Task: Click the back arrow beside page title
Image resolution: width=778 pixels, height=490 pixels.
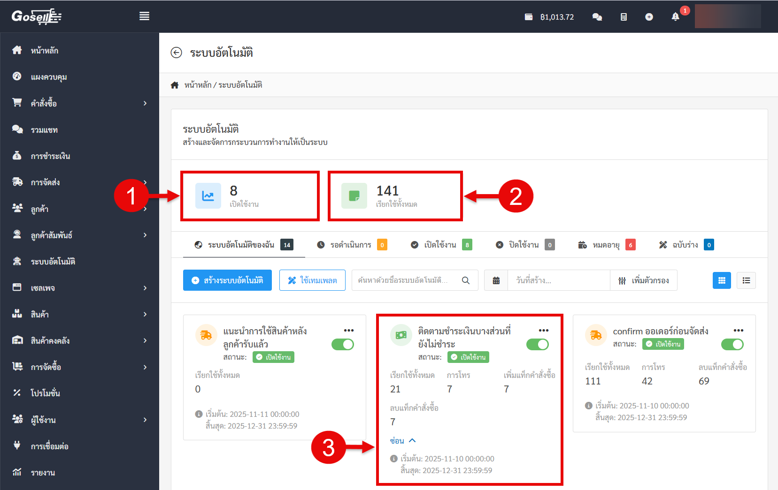Action: (x=176, y=53)
